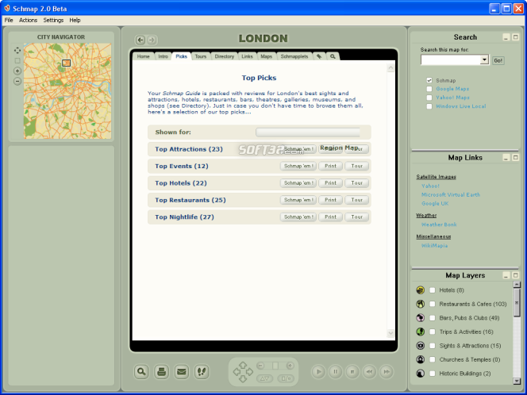
Task: Switch to the Tours tab
Action: coord(201,56)
